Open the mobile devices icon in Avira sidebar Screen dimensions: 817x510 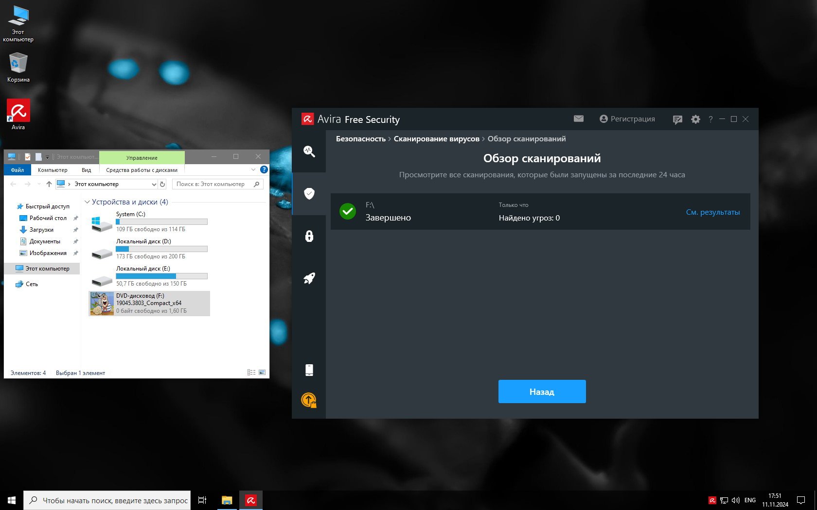[309, 370]
